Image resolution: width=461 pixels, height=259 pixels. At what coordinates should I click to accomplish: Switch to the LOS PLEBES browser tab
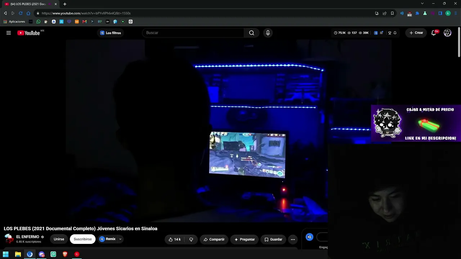pyautogui.click(x=31, y=4)
